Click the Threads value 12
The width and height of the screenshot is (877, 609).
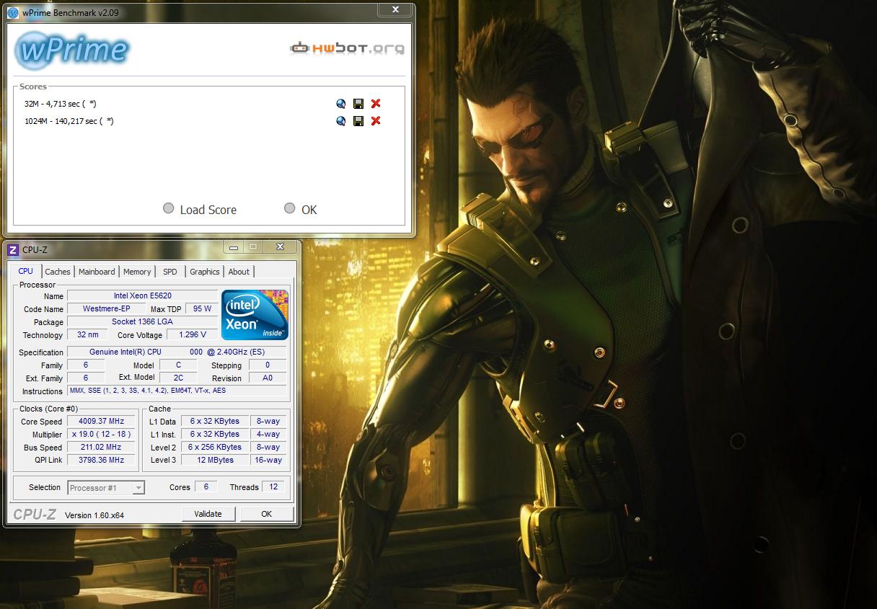(x=273, y=487)
